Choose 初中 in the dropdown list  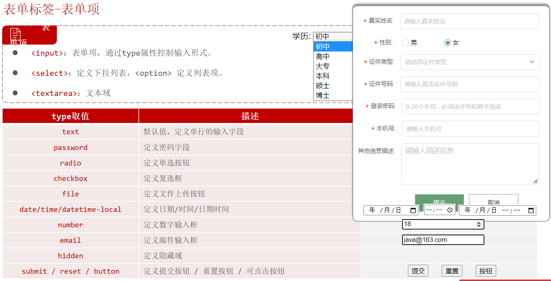[333, 47]
